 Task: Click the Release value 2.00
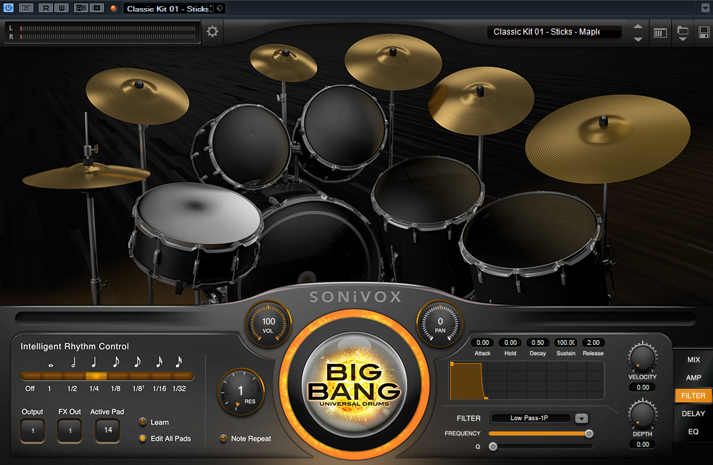tap(593, 343)
